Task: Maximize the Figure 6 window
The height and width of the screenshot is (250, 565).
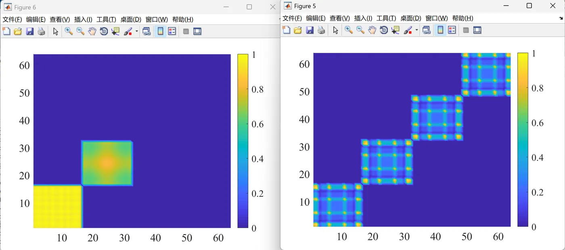Action: click(x=249, y=7)
